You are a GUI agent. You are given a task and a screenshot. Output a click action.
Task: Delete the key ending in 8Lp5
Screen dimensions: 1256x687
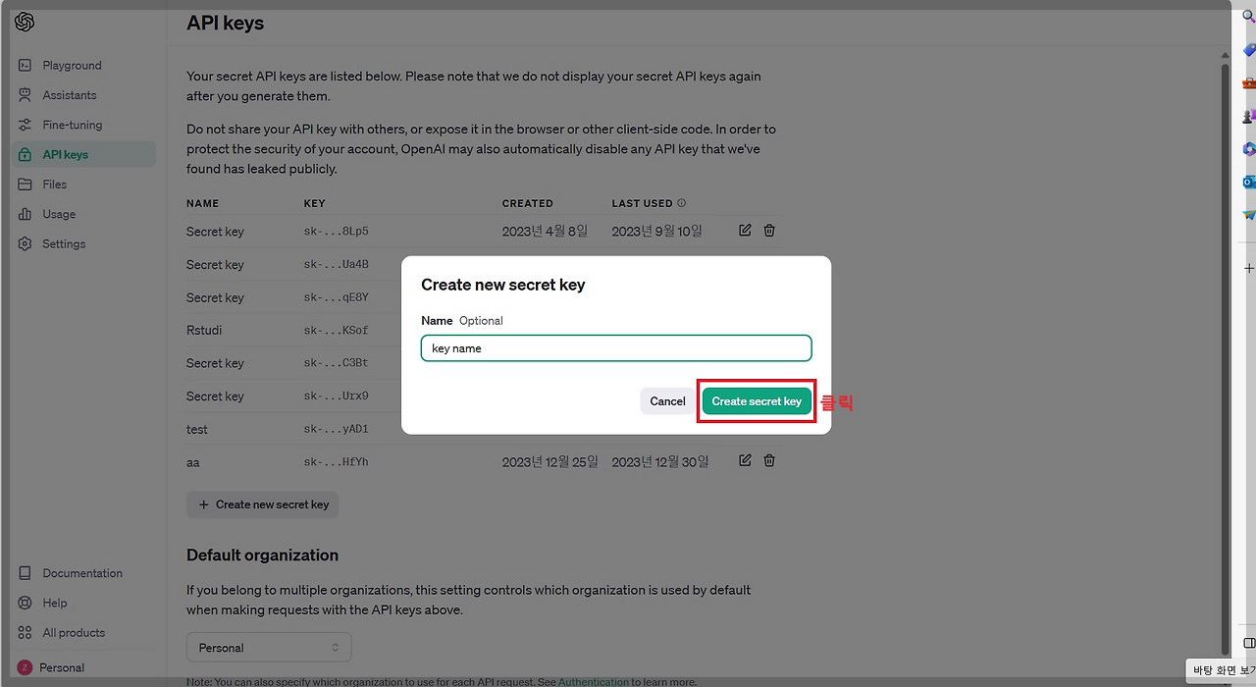point(769,230)
